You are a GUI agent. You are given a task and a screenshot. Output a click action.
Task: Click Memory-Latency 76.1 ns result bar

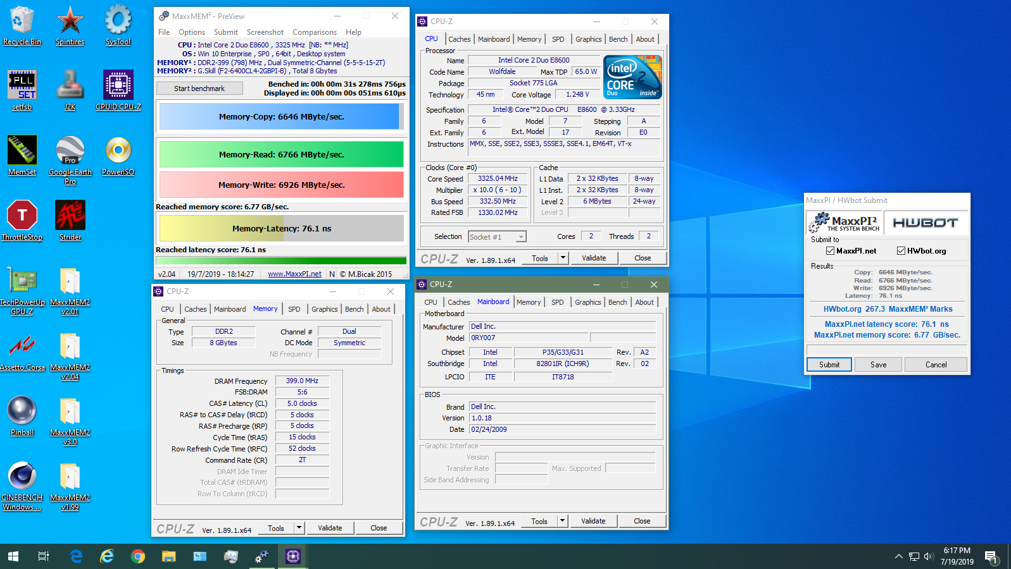(282, 228)
